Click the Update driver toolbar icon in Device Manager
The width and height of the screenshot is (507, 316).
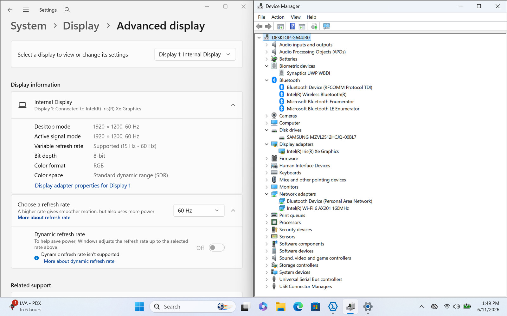pos(314,27)
